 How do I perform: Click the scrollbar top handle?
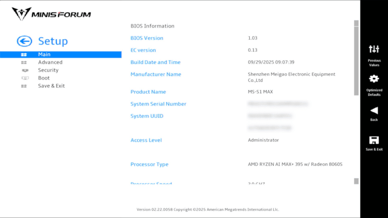[356, 23]
